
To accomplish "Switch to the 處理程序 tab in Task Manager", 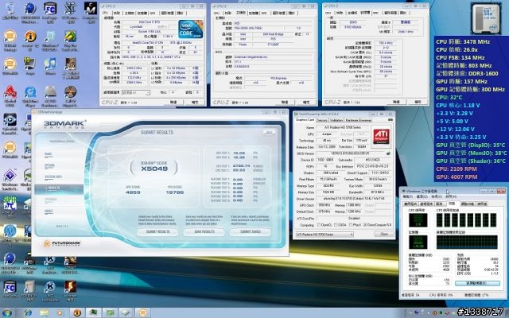I will pos(426,204).
